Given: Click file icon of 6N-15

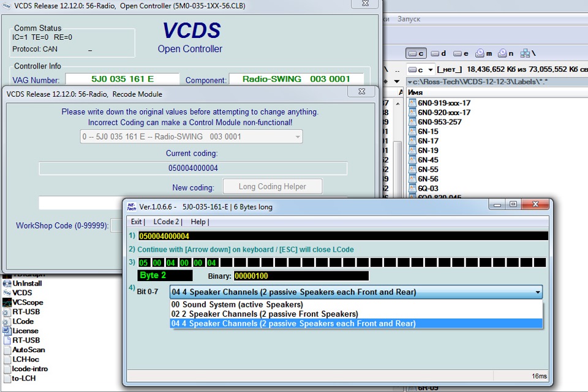Looking at the screenshot, I should coord(412,131).
